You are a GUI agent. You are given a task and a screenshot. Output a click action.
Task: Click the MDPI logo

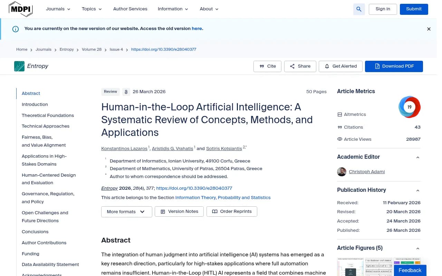tap(21, 9)
